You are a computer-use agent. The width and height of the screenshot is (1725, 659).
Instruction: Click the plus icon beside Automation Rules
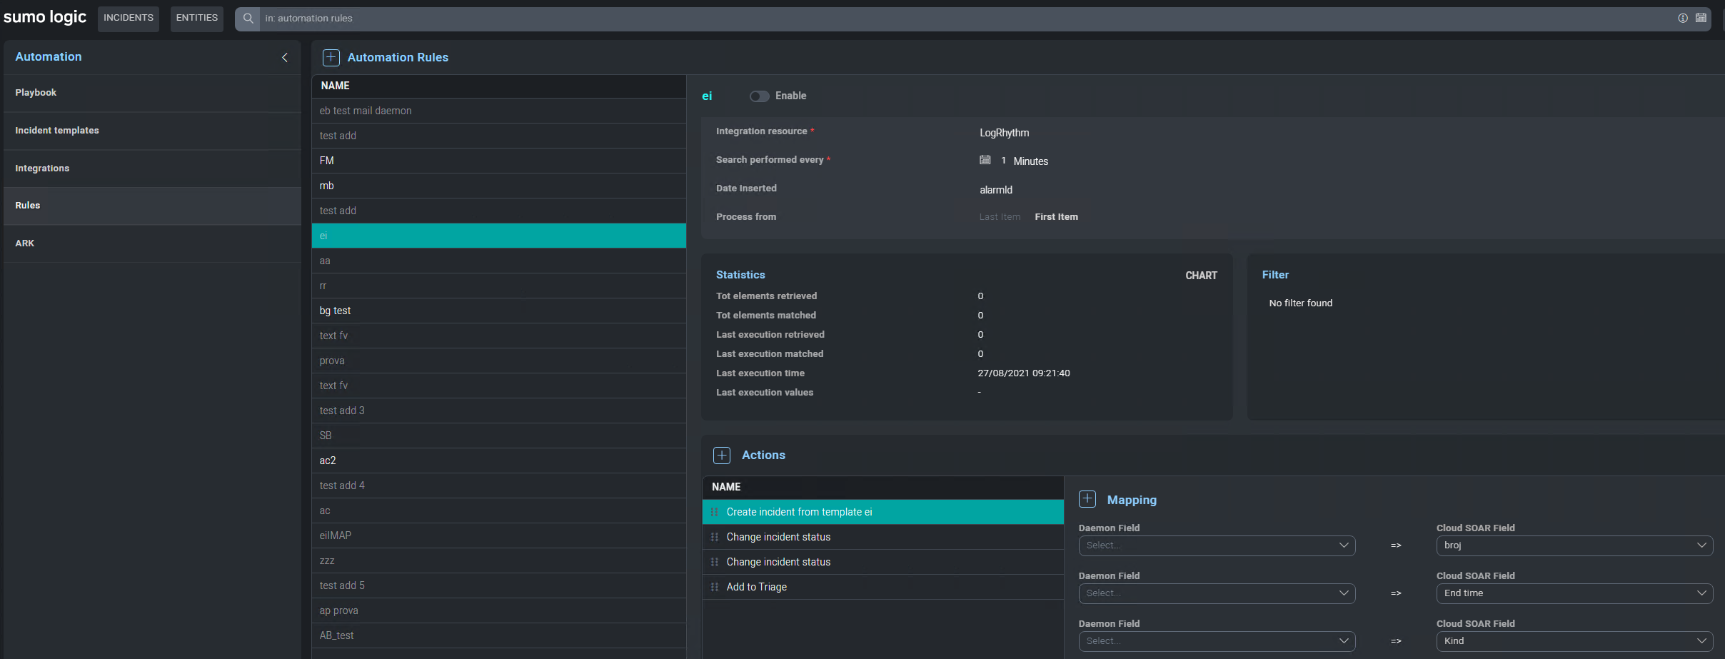coord(331,57)
